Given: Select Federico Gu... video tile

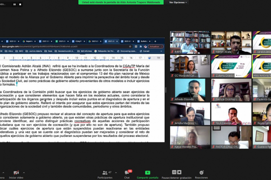Looking at the screenshot, I should click(x=262, y=90).
